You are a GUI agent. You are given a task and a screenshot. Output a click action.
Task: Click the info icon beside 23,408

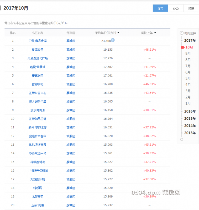[113, 40]
